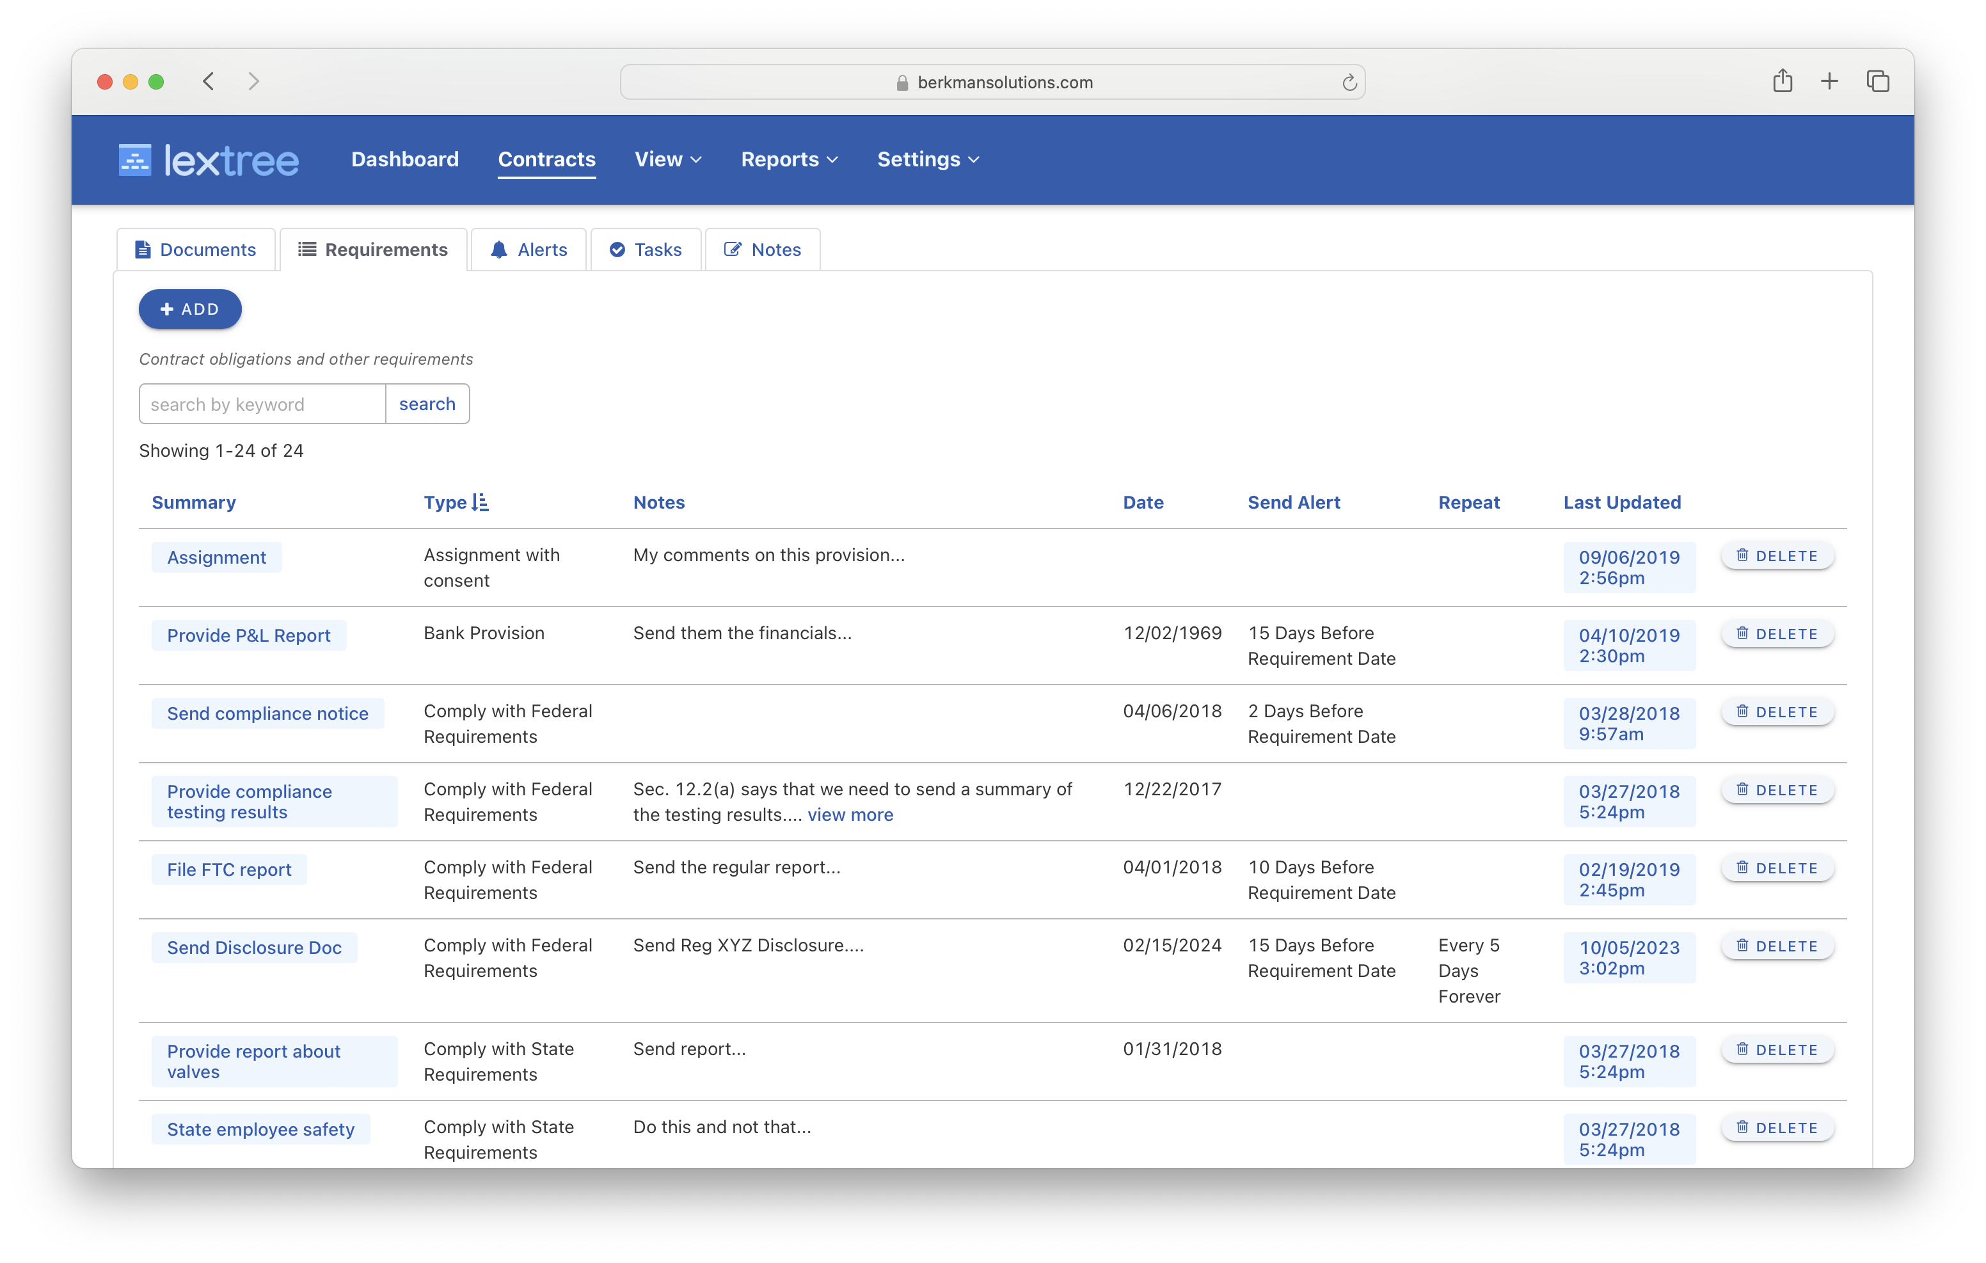Open a new browser tab with plus icon

click(x=1829, y=81)
